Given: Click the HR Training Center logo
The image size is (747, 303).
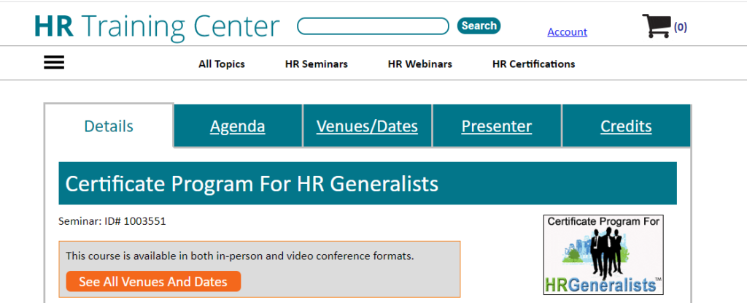Looking at the screenshot, I should 157,27.
